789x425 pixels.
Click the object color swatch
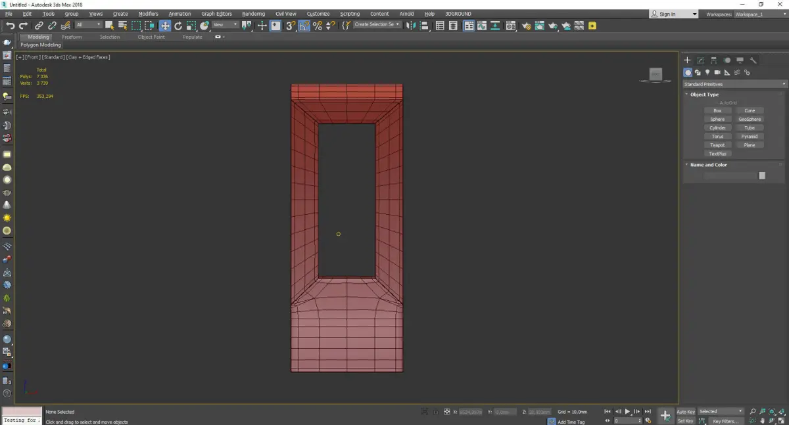click(762, 175)
